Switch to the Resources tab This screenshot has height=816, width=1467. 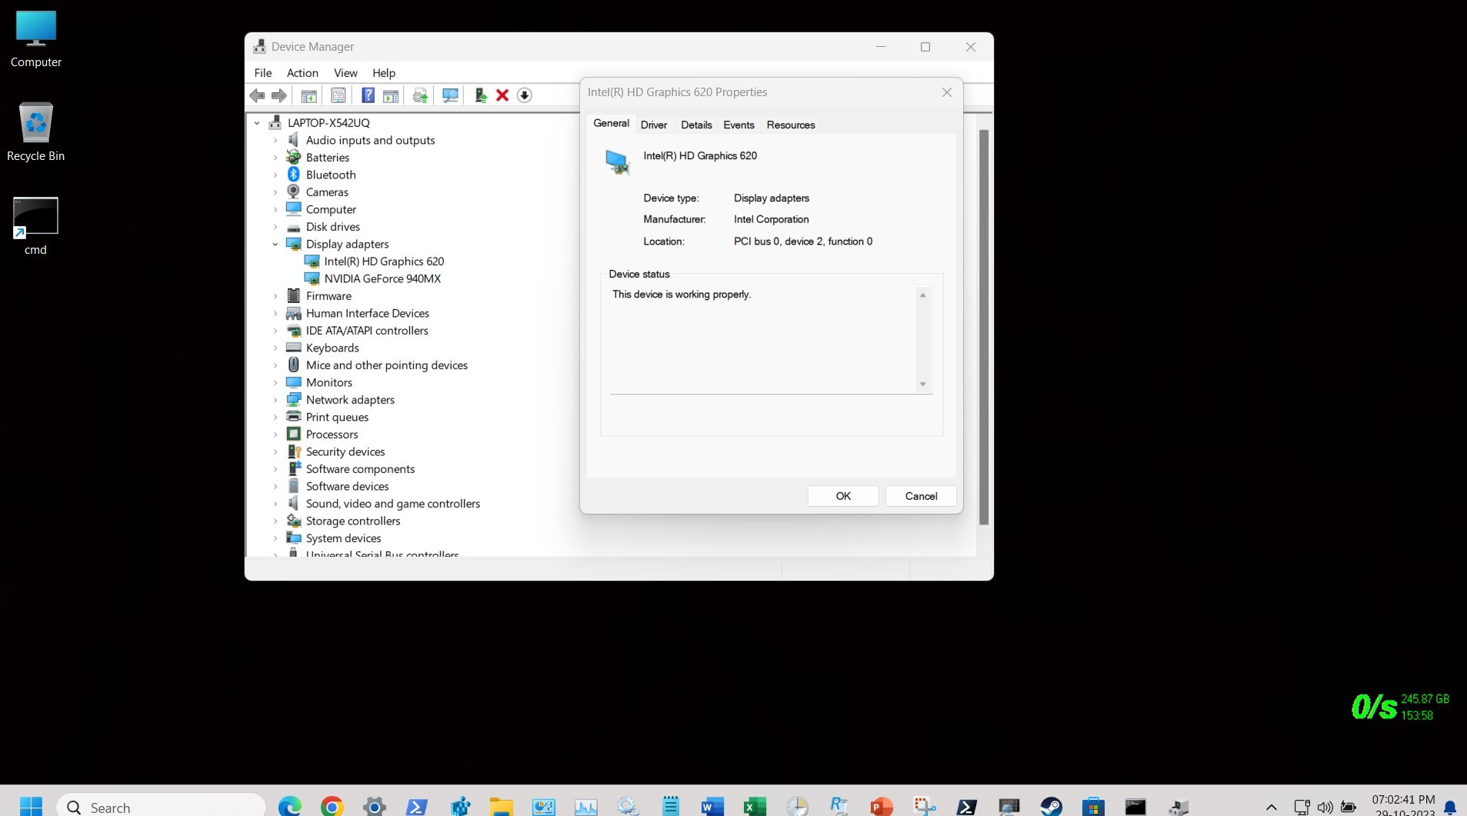pyautogui.click(x=790, y=125)
